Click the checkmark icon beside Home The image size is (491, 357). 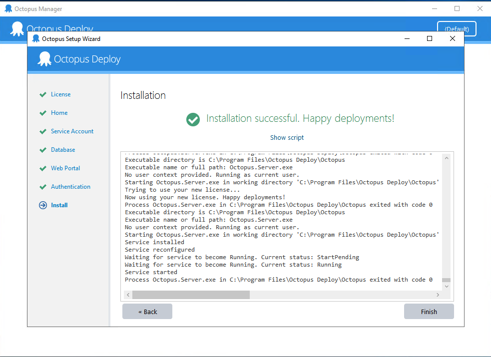tap(43, 113)
